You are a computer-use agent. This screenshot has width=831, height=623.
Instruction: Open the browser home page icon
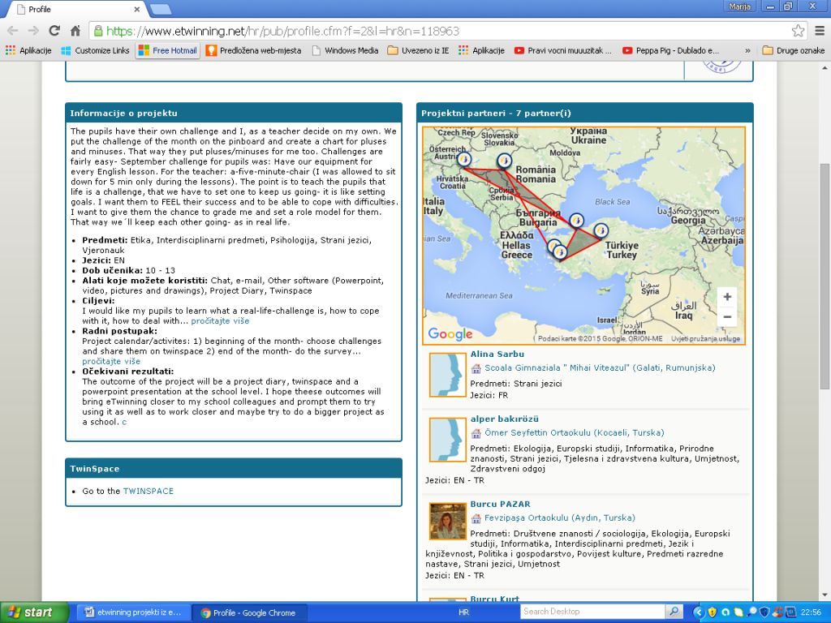75,31
